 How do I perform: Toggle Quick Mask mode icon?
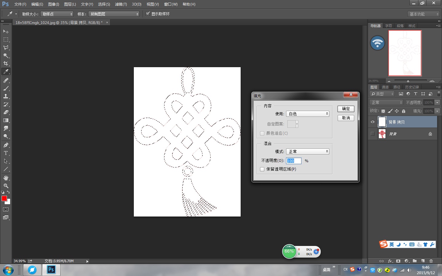[x=6, y=209]
